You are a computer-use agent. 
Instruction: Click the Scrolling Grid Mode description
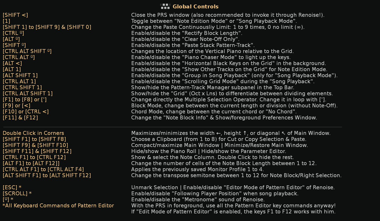click(223, 81)
